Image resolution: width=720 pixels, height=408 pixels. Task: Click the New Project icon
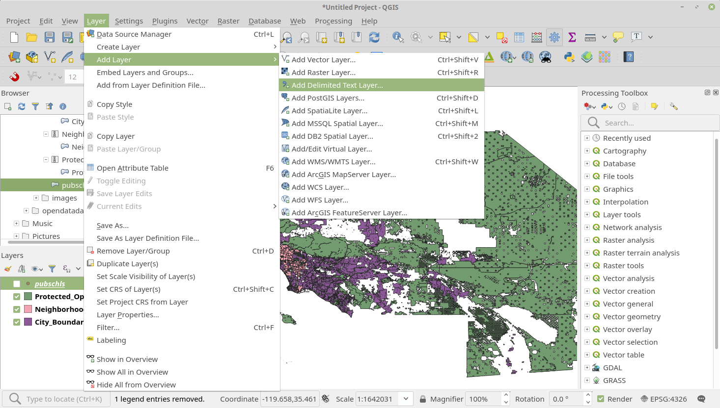tap(14, 37)
